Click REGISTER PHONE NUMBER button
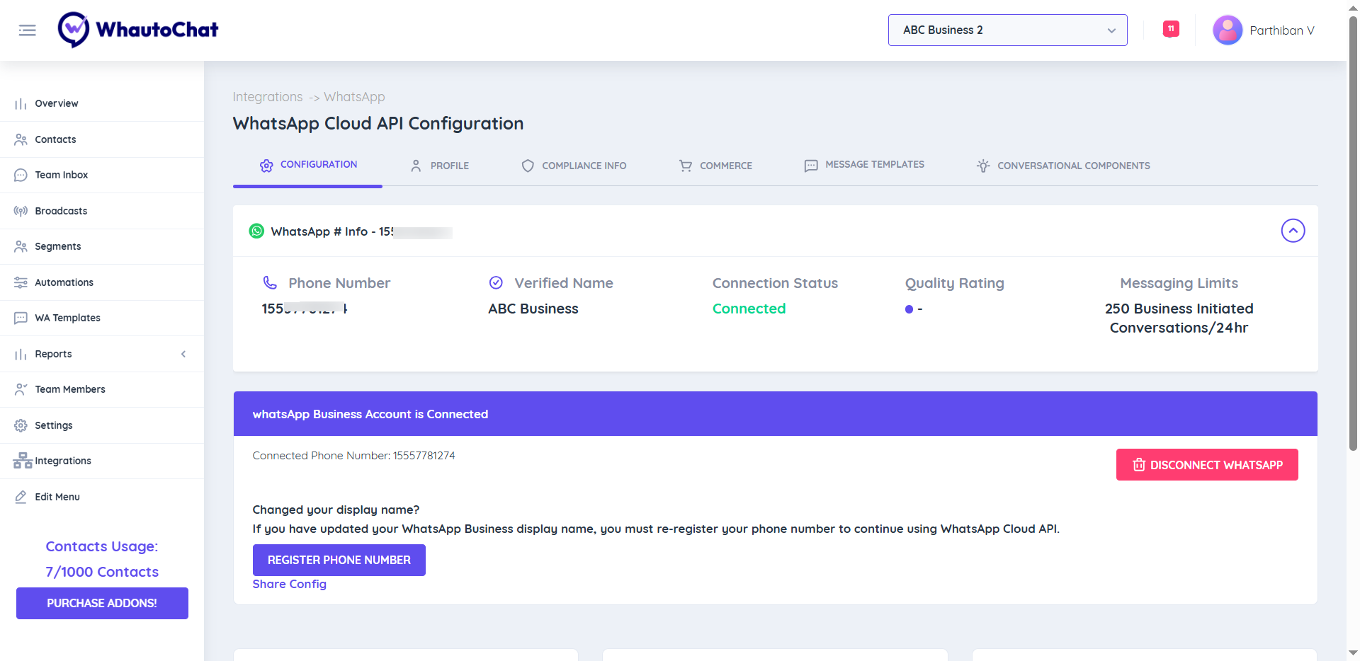This screenshot has width=1360, height=661. click(339, 560)
